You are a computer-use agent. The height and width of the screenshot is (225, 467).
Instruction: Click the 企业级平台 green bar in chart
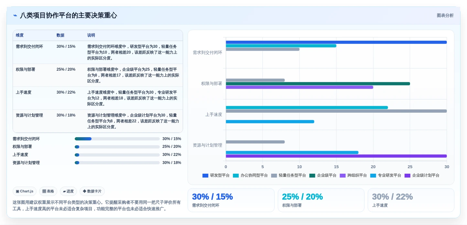(318, 84)
